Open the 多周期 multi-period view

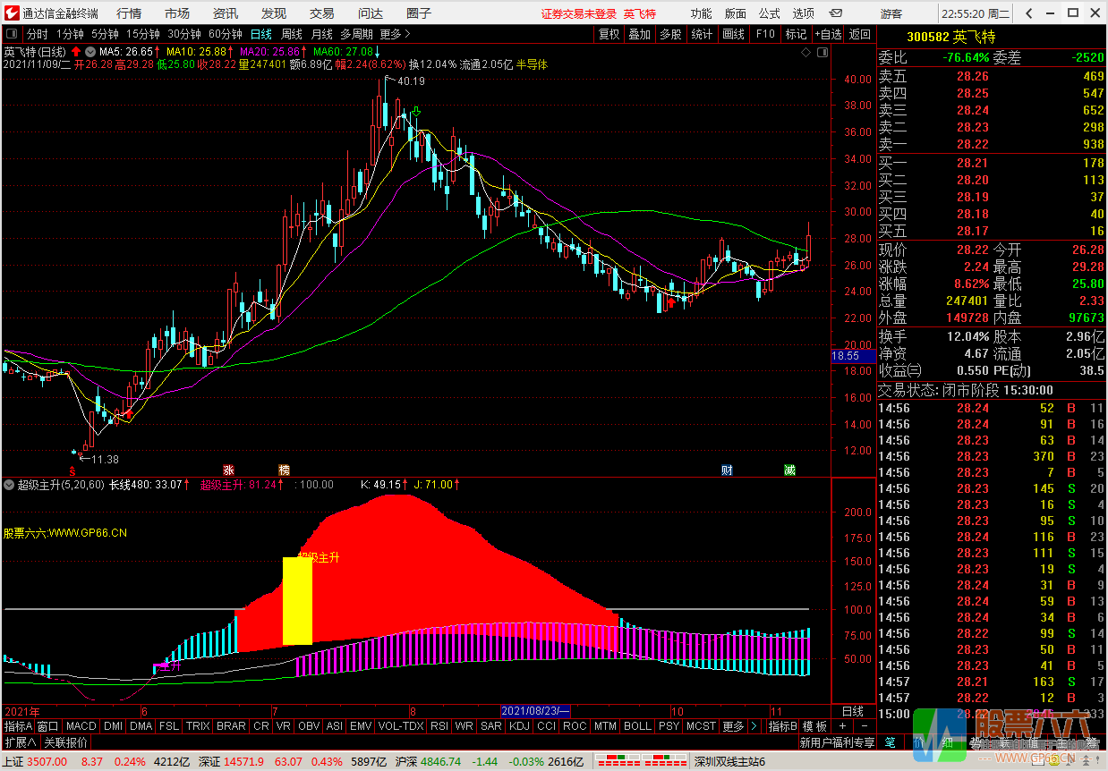[x=357, y=34]
